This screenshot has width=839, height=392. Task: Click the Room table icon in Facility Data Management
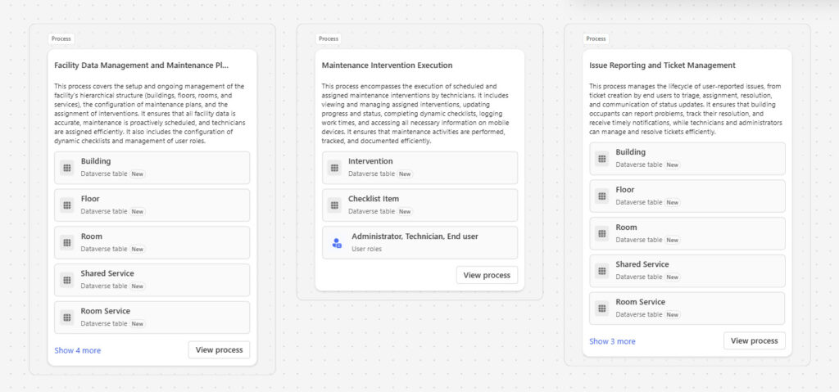67,242
